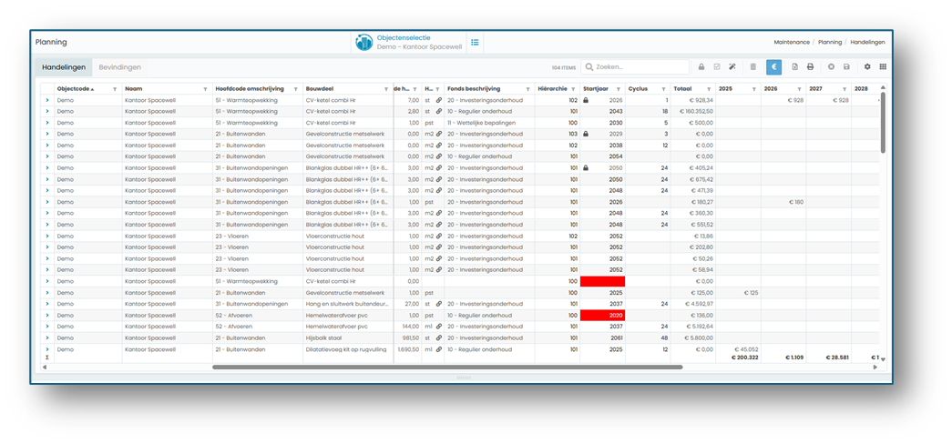The height and width of the screenshot is (443, 952).
Task: Click lock icon in the € 405,24 row
Action: [x=586, y=168]
